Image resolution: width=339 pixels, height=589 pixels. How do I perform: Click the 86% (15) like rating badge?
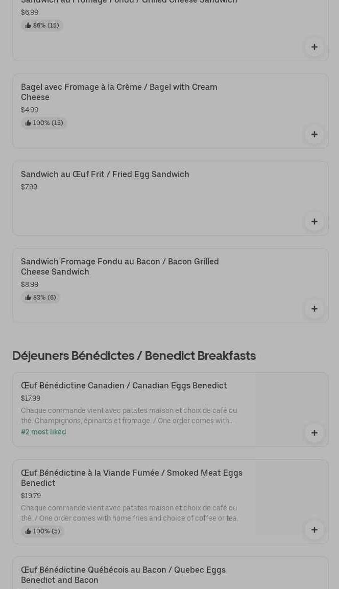(42, 26)
